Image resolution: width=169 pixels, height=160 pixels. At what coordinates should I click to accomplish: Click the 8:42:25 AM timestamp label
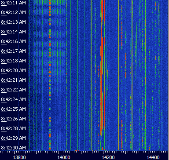coord(14,109)
